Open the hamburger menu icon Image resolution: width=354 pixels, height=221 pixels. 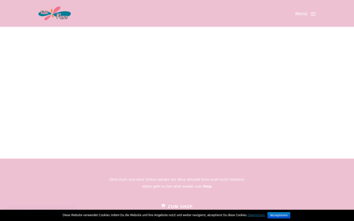click(313, 14)
